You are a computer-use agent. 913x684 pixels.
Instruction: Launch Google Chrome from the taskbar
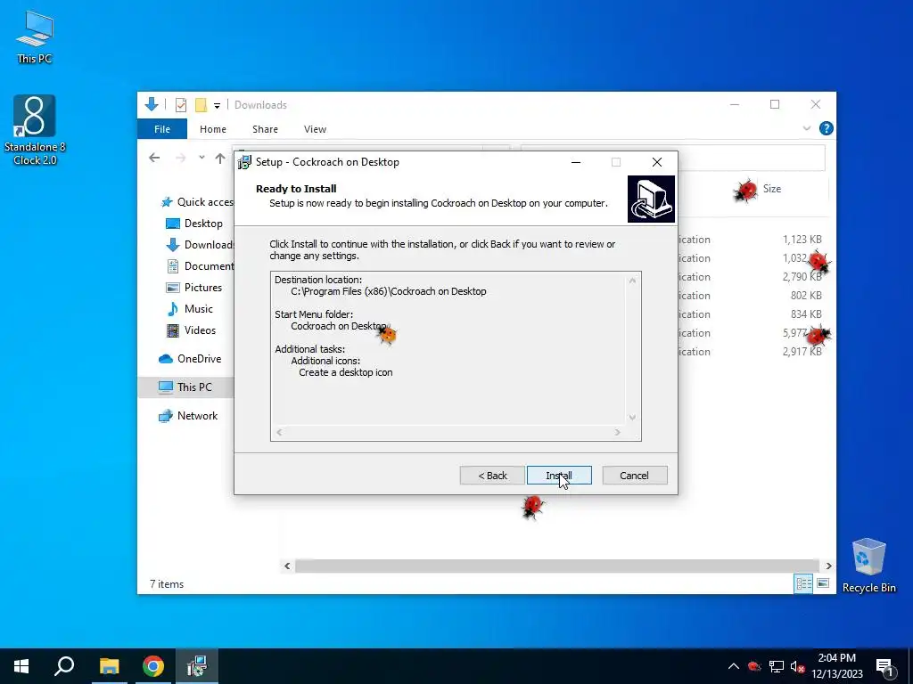point(152,666)
